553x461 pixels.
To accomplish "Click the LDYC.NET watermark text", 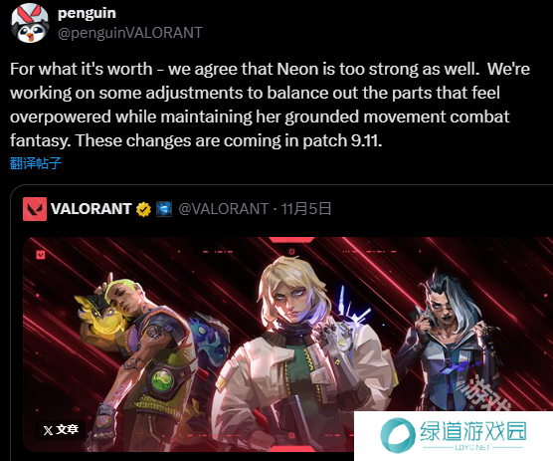I will click(472, 448).
